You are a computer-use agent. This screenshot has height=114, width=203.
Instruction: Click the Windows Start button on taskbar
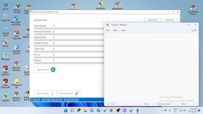pos(66,111)
